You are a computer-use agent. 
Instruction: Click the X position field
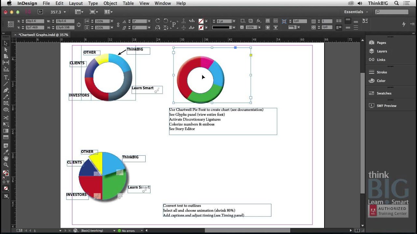[35, 21]
